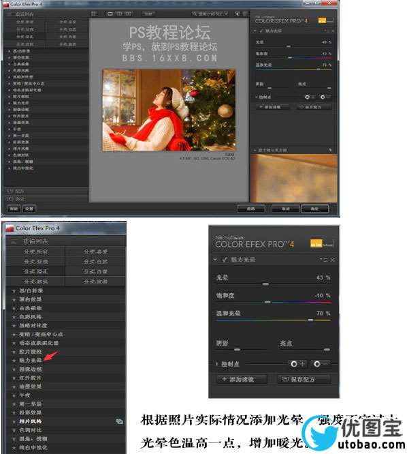Toggle favorite star for 漂白效果 in the enlarged list
This screenshot has height=454, width=407.
pyautogui.click(x=14, y=300)
